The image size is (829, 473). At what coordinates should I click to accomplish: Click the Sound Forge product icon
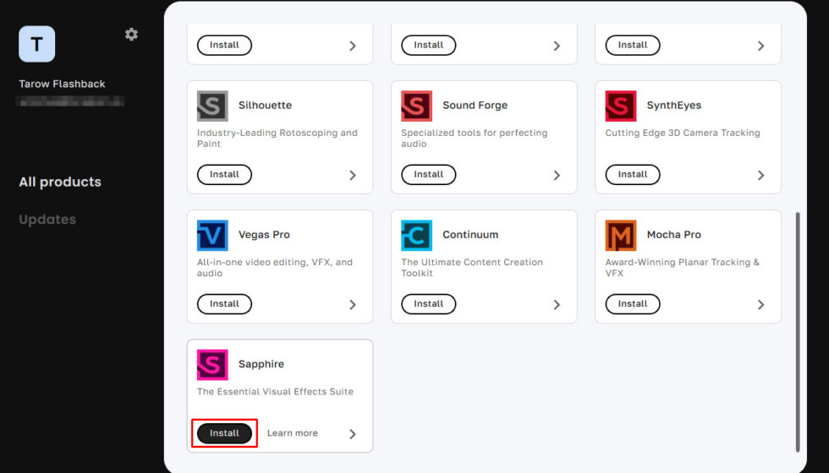point(416,106)
